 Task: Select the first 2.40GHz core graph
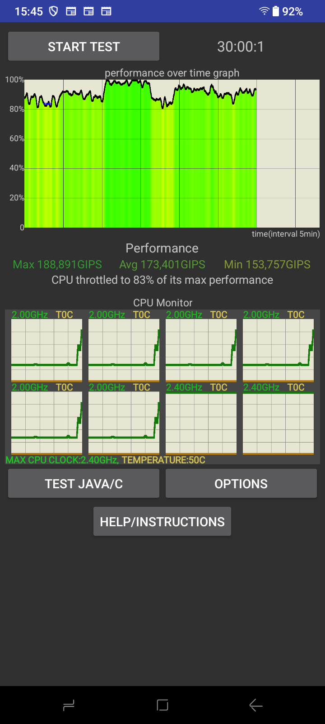(x=201, y=423)
